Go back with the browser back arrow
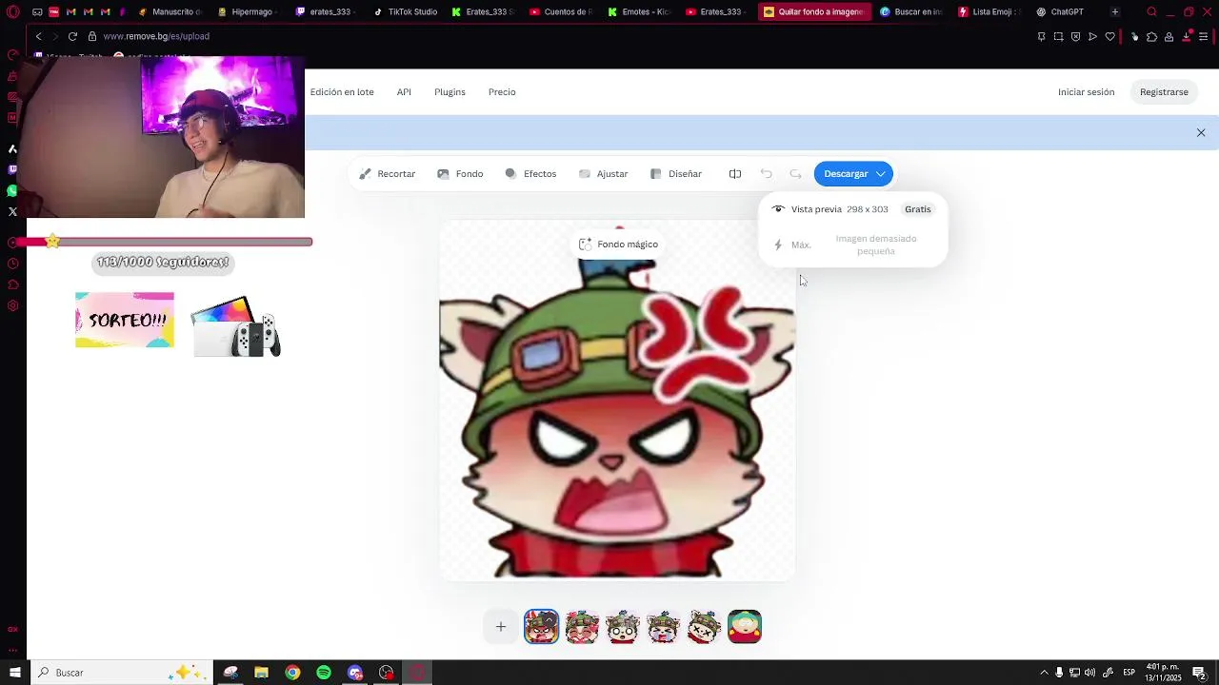 click(x=38, y=36)
